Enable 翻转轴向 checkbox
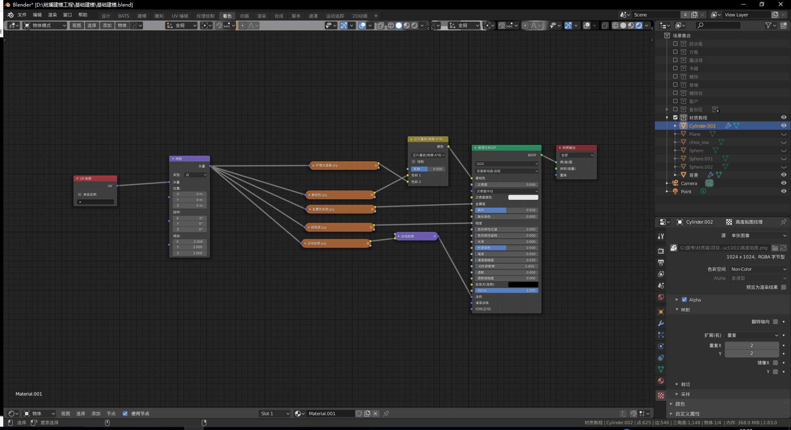This screenshot has height=430, width=791. tap(775, 322)
